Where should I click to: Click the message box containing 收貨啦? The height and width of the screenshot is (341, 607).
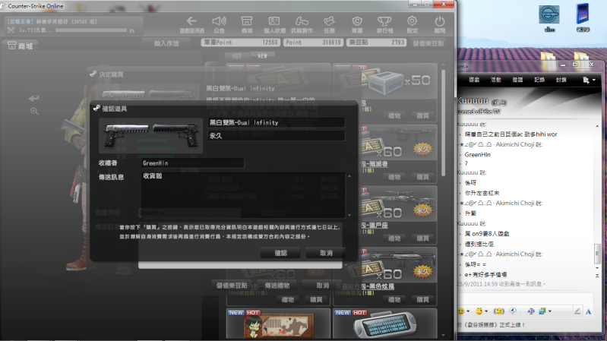[244, 195]
